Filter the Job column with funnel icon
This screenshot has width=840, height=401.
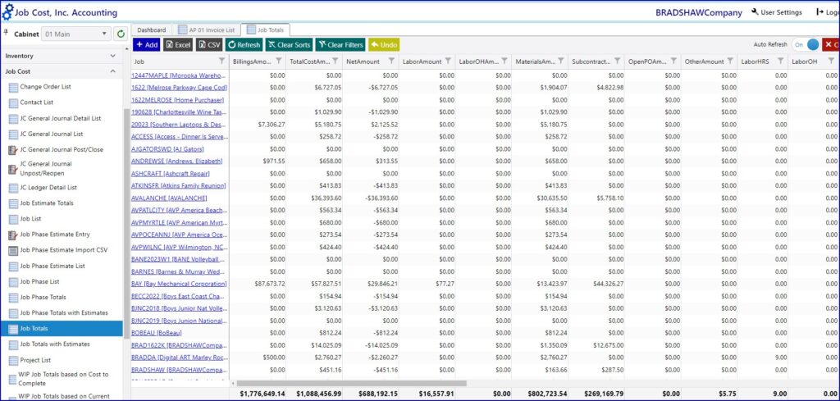222,61
